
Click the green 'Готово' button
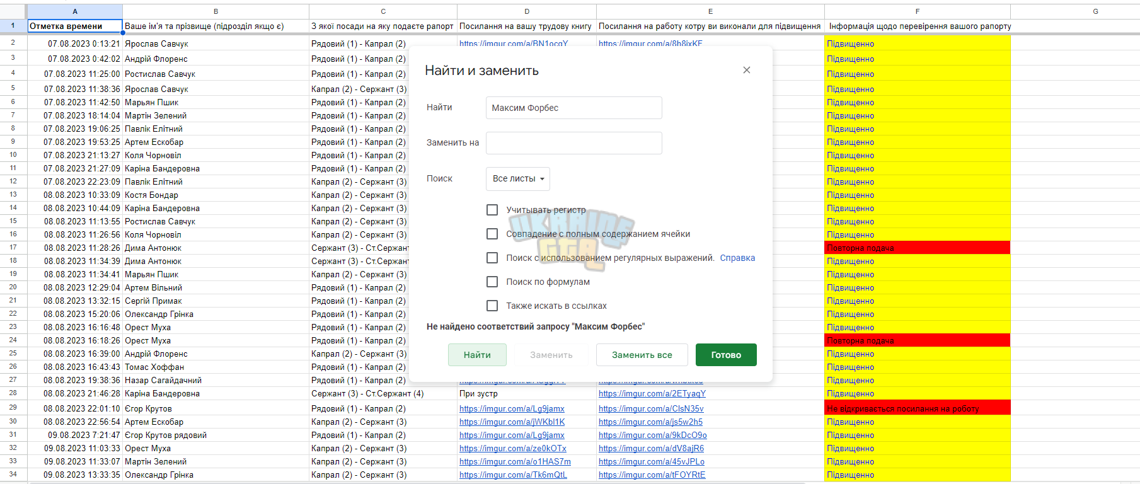coord(726,355)
